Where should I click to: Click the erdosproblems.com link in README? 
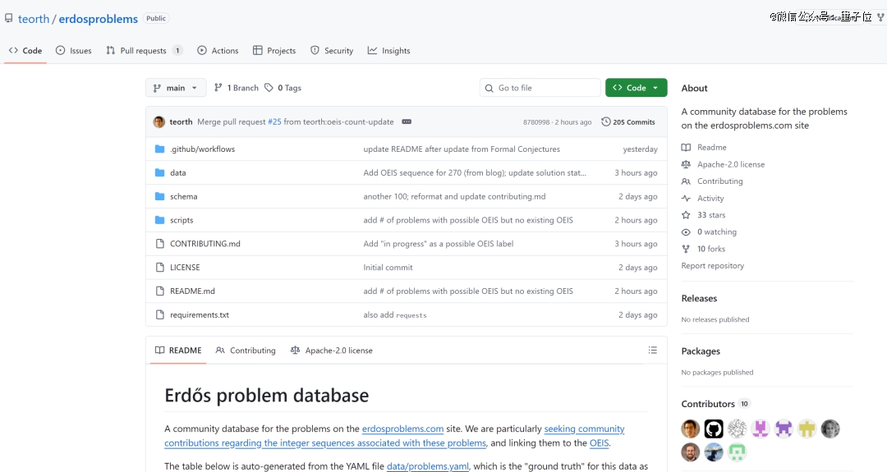tap(402, 428)
